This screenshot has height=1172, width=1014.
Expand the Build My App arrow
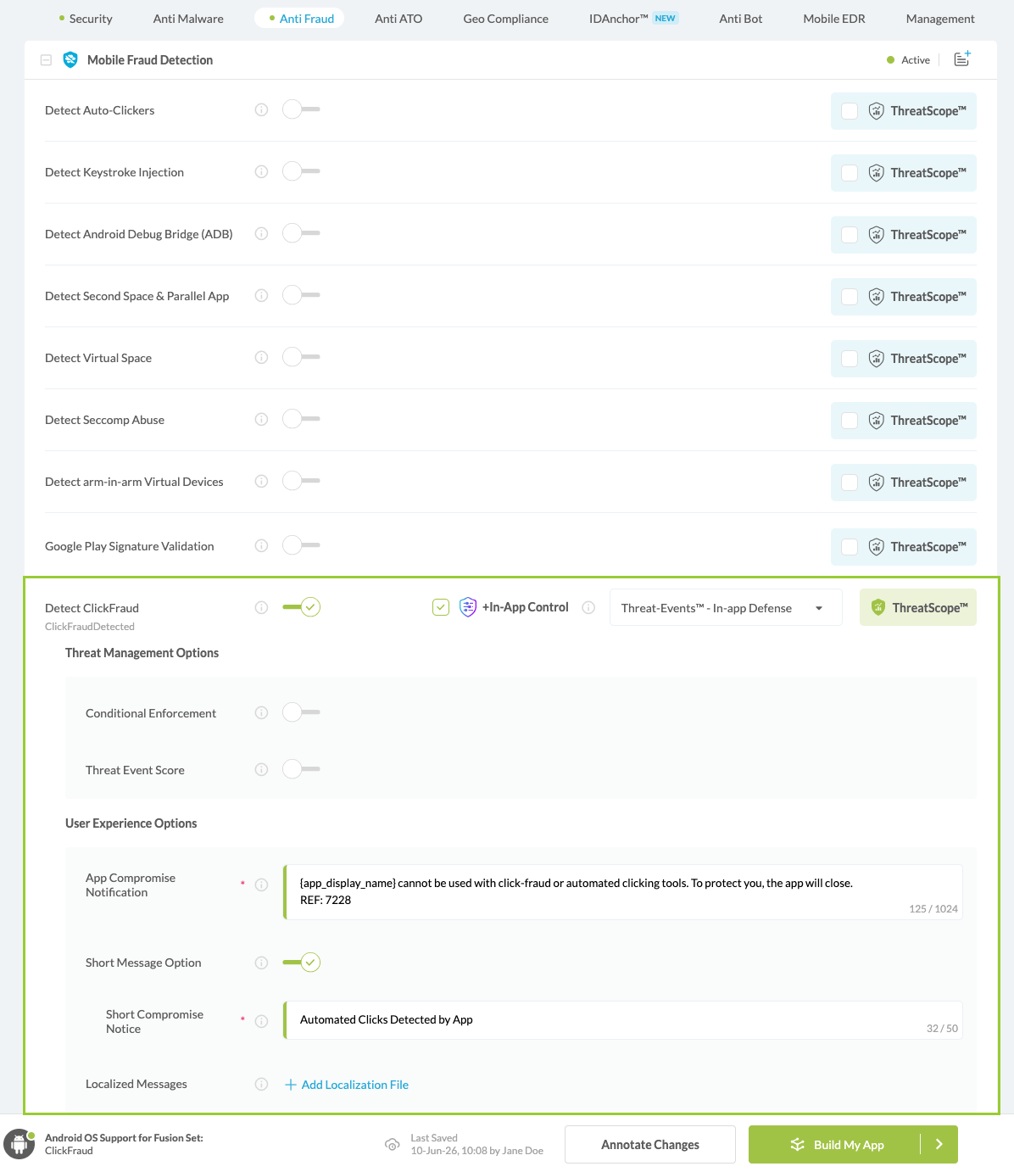click(939, 1145)
